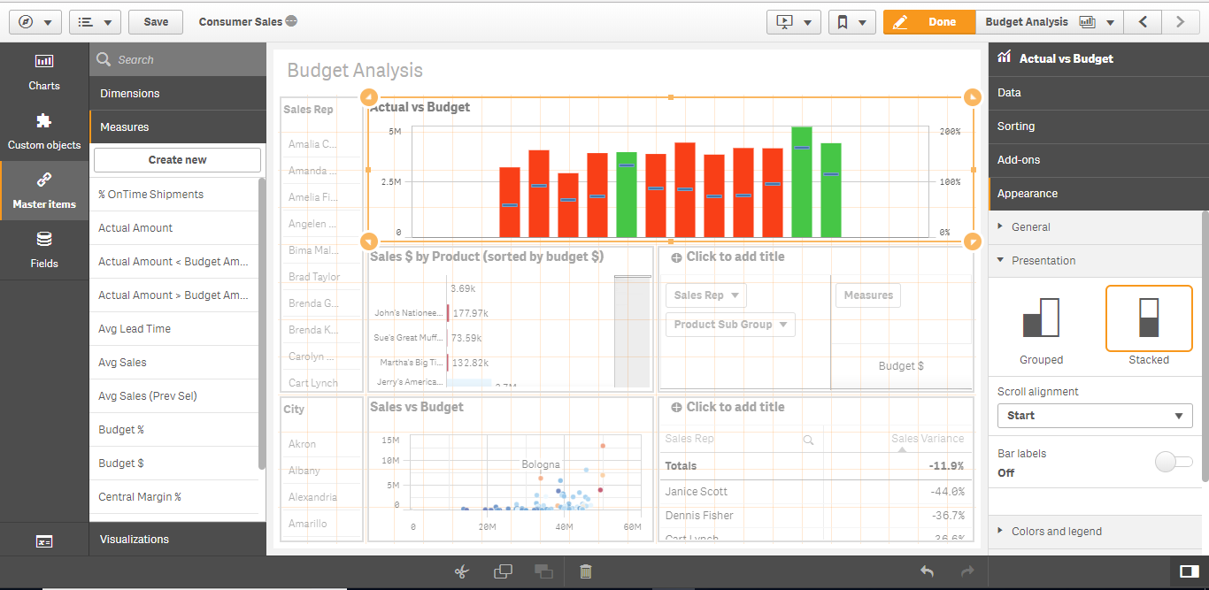
Task: Select the Budget % measure
Action: pos(173,430)
